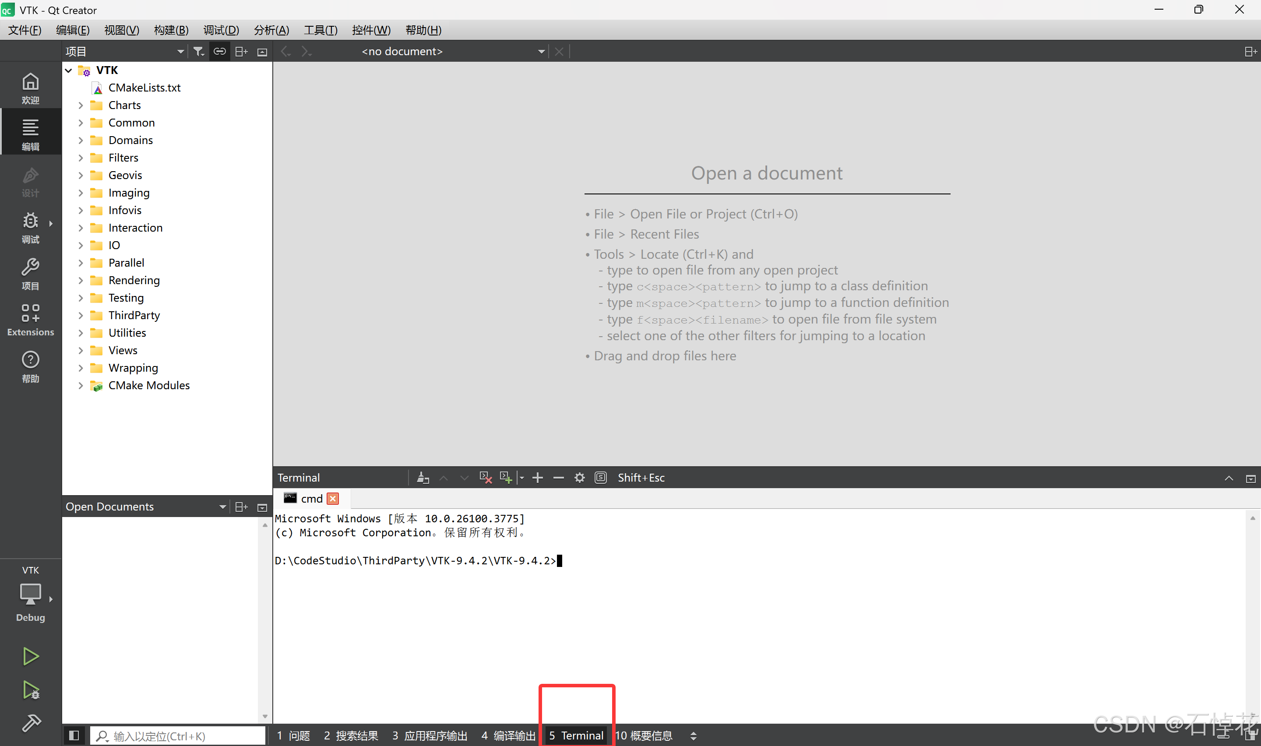
Task: Collapse the VTK project tree
Action: coord(69,70)
